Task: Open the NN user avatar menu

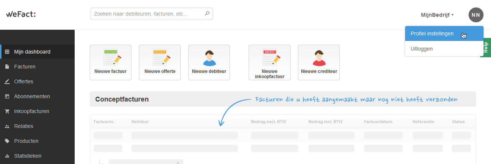Action: coord(476,15)
